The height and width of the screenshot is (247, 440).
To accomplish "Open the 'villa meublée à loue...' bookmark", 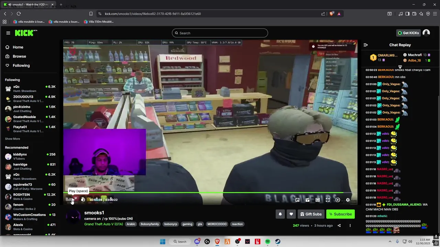I will (29, 22).
